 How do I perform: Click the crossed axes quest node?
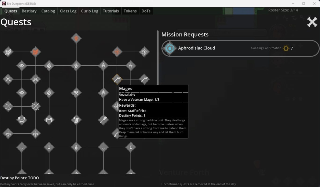pyautogui.click(x=76, y=93)
